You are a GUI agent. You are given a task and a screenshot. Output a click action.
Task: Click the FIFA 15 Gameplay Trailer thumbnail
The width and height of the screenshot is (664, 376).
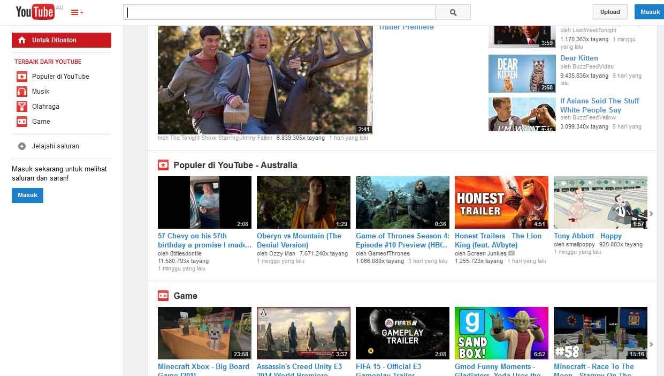(x=402, y=333)
